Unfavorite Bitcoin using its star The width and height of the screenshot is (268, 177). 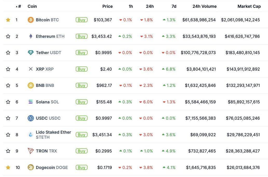[x=8, y=20]
